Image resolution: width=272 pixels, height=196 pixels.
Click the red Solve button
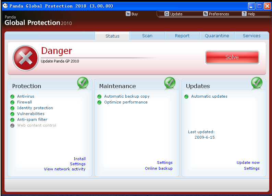coord(232,57)
